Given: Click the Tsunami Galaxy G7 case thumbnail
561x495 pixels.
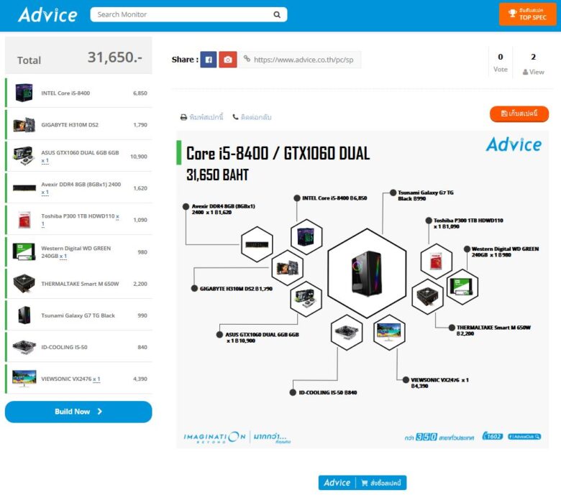Looking at the screenshot, I should pyautogui.click(x=24, y=315).
